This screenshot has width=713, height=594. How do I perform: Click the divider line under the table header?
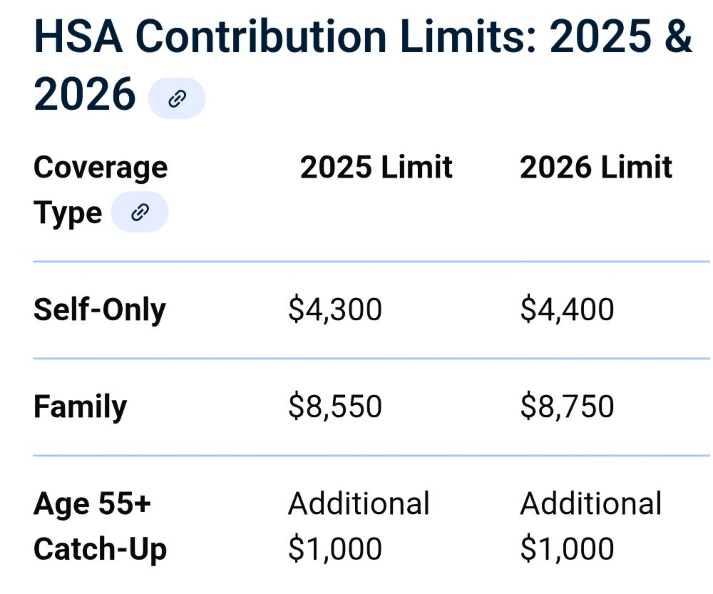click(371, 262)
